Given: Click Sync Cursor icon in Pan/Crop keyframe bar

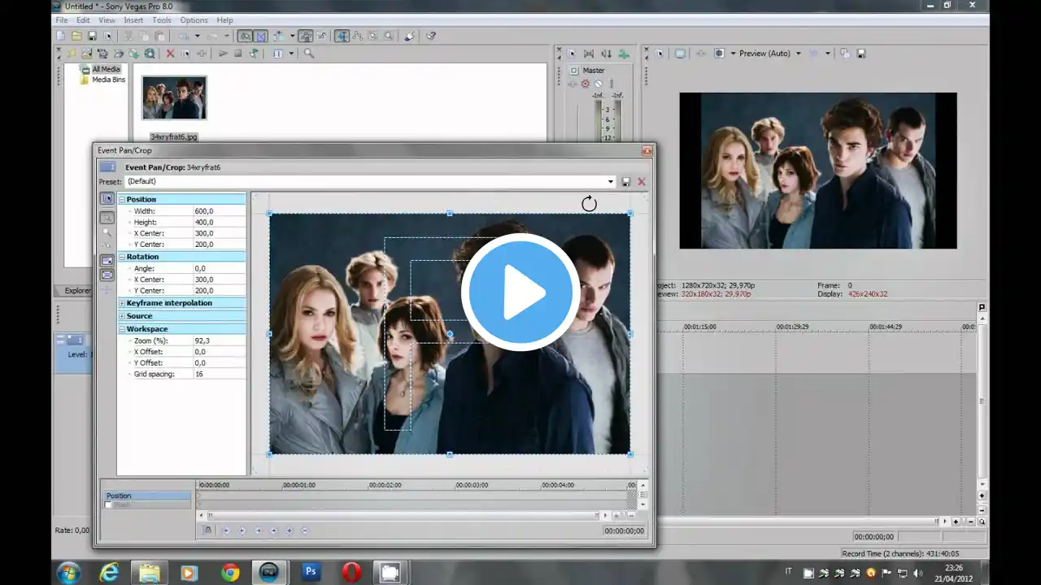Looking at the screenshot, I should (x=207, y=530).
